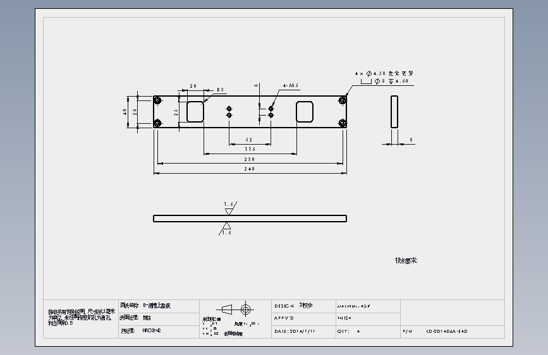Click the projection symbol in title block
548x355 pixels.
coord(235,310)
